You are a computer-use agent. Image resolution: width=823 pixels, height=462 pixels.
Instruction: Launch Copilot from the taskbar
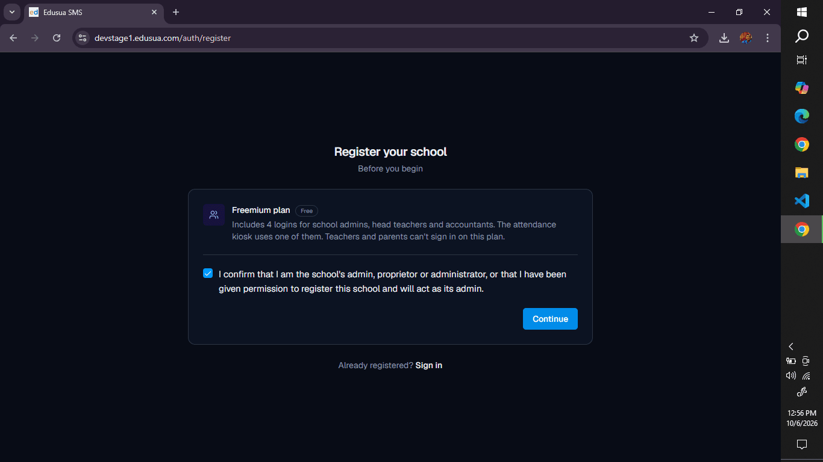coord(802,88)
